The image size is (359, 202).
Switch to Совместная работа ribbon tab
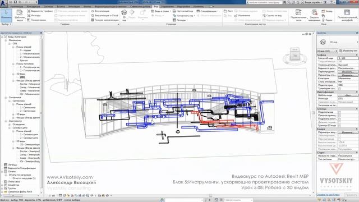pyautogui.click(x=140, y=7)
